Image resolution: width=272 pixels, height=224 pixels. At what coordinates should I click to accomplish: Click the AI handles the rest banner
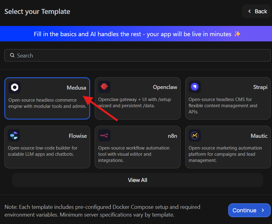(x=136, y=34)
